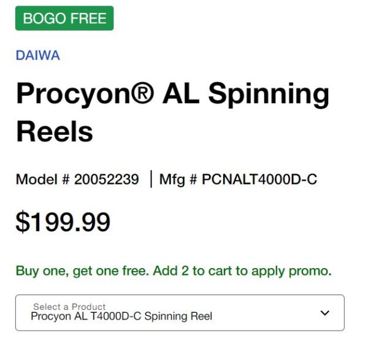Click the divider between Model and Mfg
The width and height of the screenshot is (368, 338).
(151, 179)
